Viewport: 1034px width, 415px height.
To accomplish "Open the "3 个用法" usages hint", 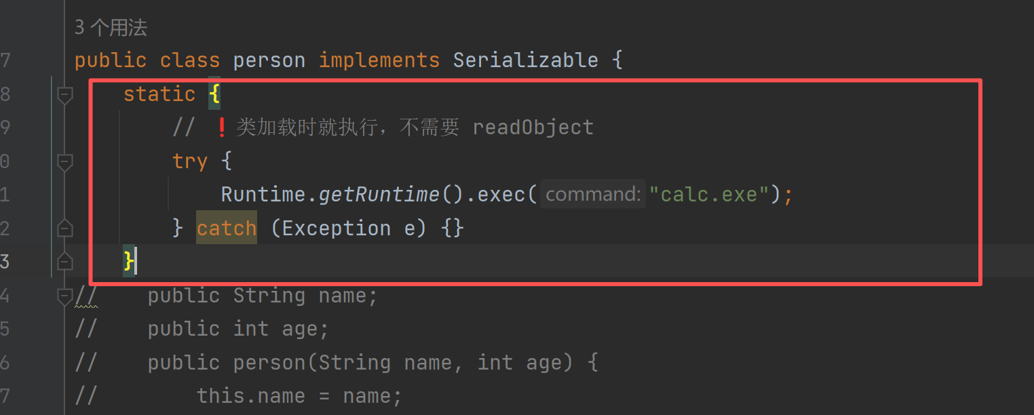I will click(x=111, y=28).
